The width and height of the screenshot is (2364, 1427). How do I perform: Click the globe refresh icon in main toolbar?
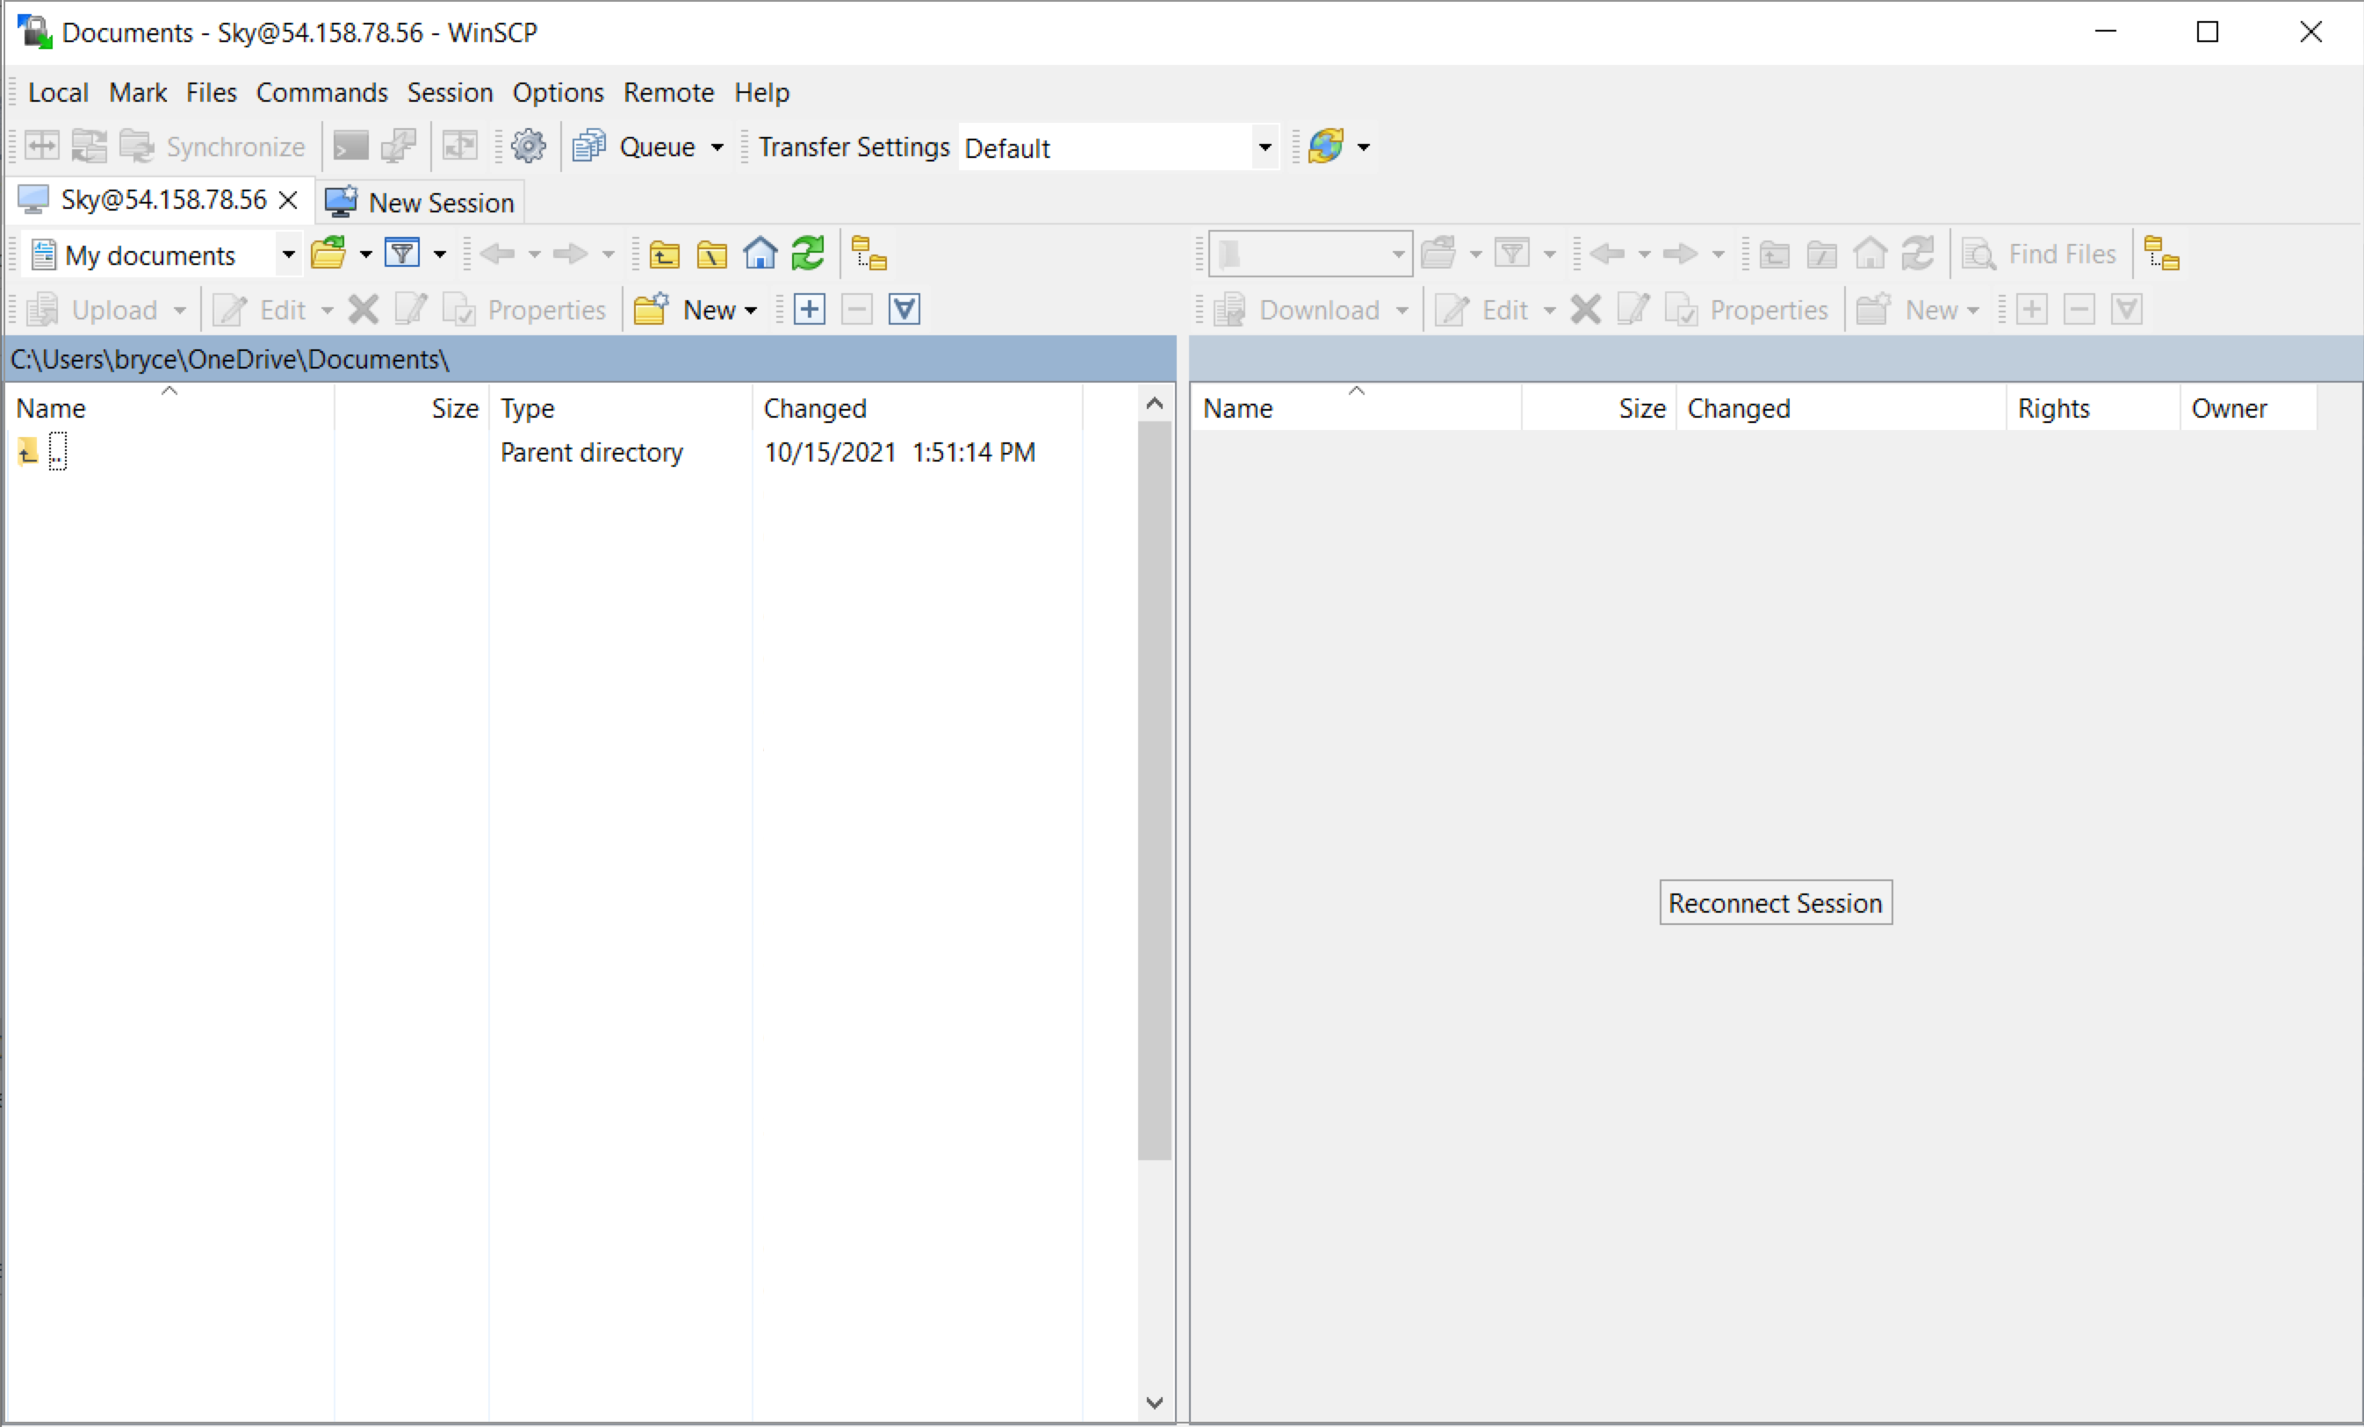1325,147
